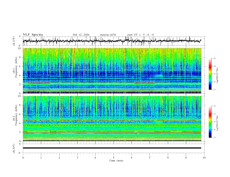Click the 'VLF Spectra' title text
This screenshot has width=230, height=177.
coord(33,35)
